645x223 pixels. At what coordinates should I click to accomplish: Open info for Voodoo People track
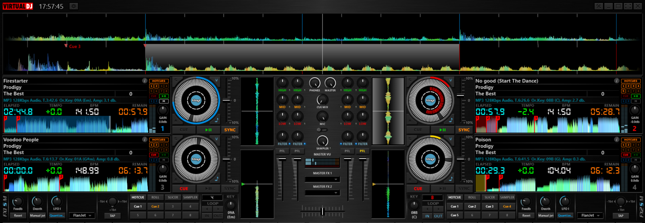coord(144,140)
